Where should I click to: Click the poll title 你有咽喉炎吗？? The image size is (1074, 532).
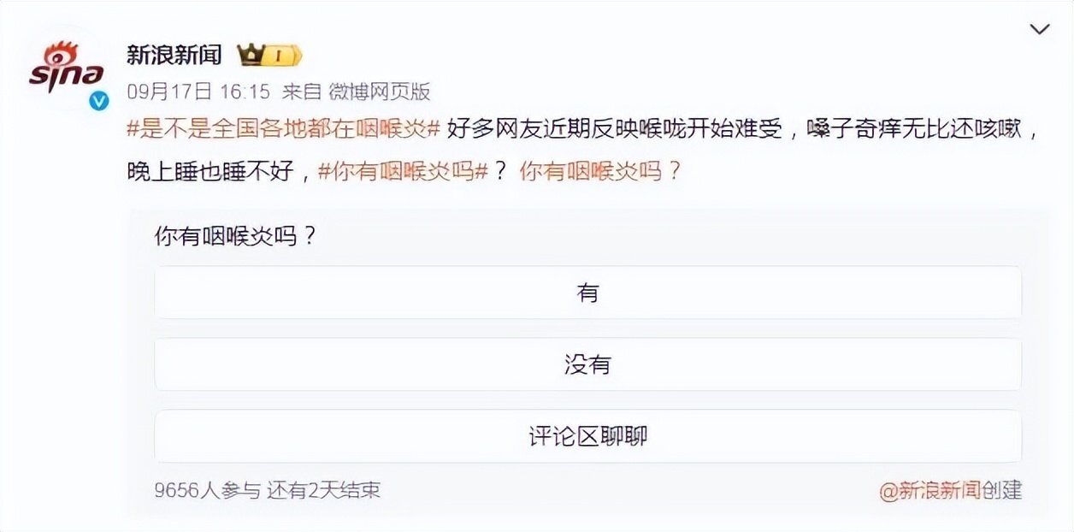click(236, 236)
